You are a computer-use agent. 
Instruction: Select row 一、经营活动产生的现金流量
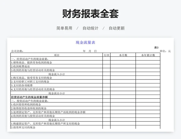coord(85,59)
